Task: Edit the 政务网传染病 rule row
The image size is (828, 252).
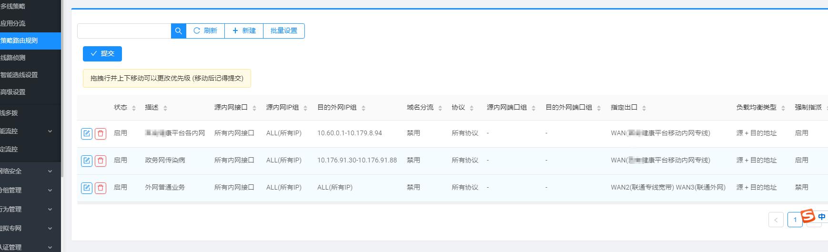Action: (x=86, y=161)
